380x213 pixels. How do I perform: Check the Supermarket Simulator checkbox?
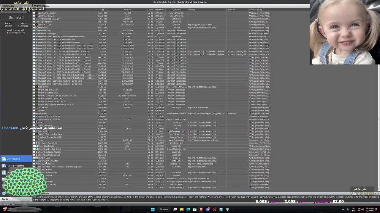pos(34,161)
